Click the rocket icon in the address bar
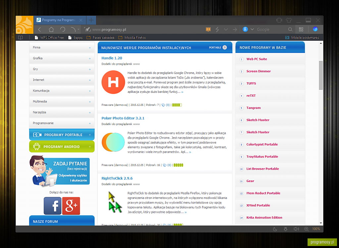 (x=87, y=30)
